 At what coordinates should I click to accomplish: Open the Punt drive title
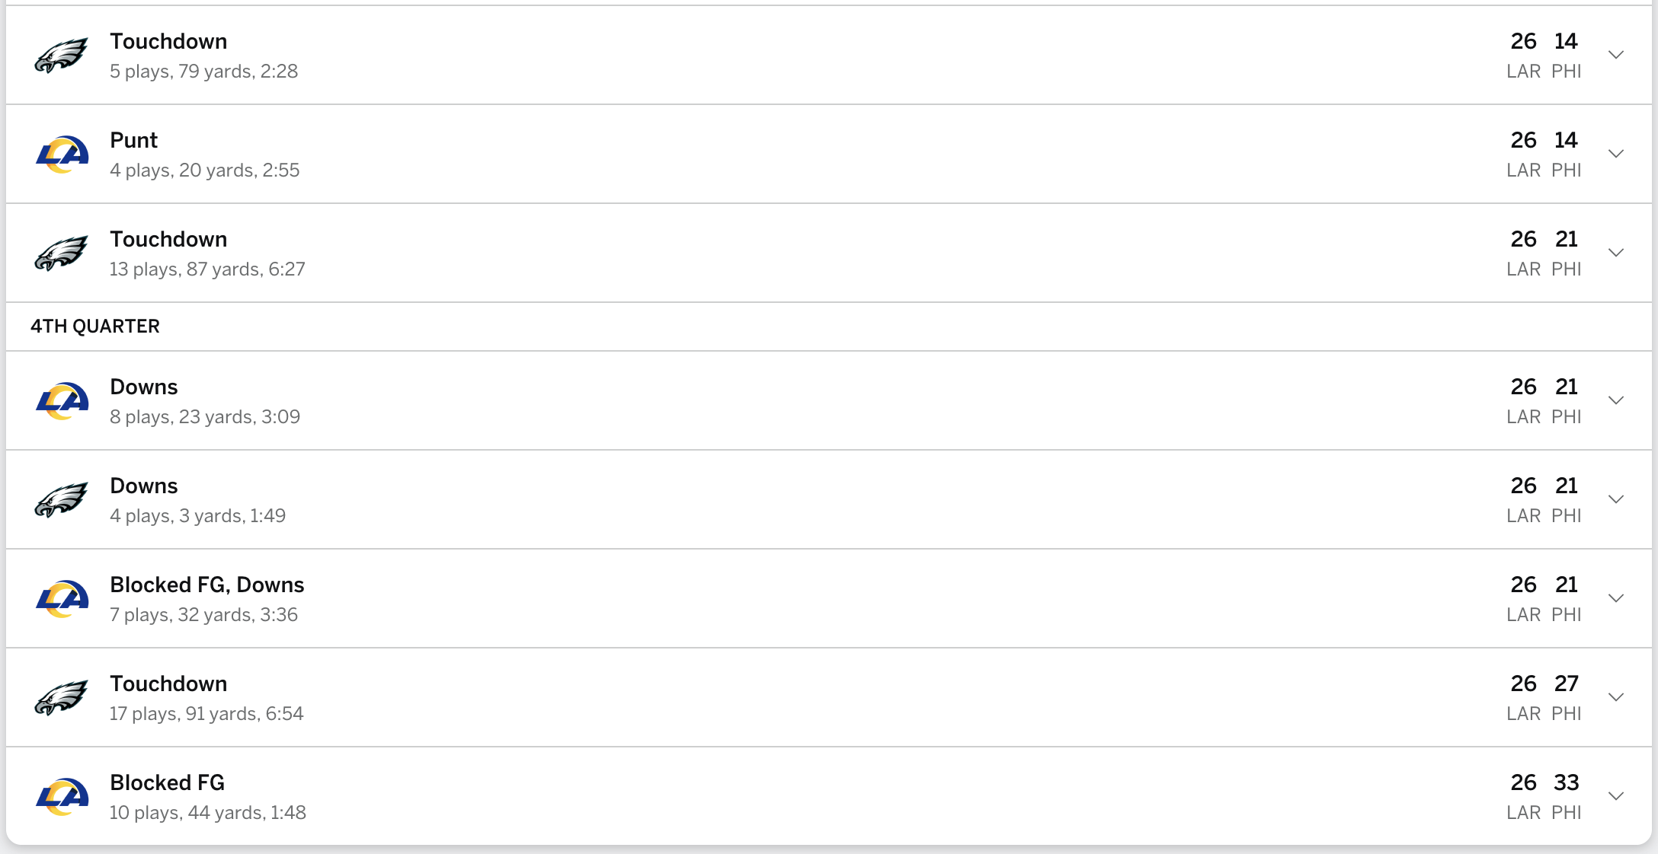click(x=134, y=140)
